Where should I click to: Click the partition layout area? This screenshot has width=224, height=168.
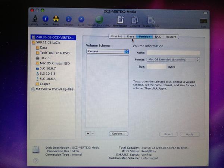coord(107,91)
